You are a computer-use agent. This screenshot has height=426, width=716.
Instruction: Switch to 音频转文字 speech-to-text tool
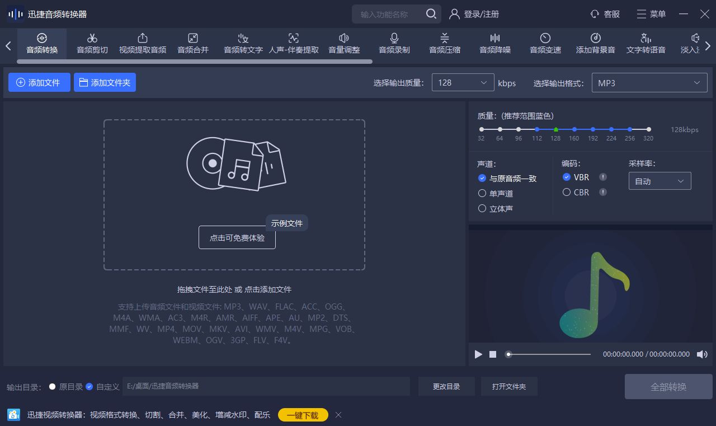coord(242,44)
